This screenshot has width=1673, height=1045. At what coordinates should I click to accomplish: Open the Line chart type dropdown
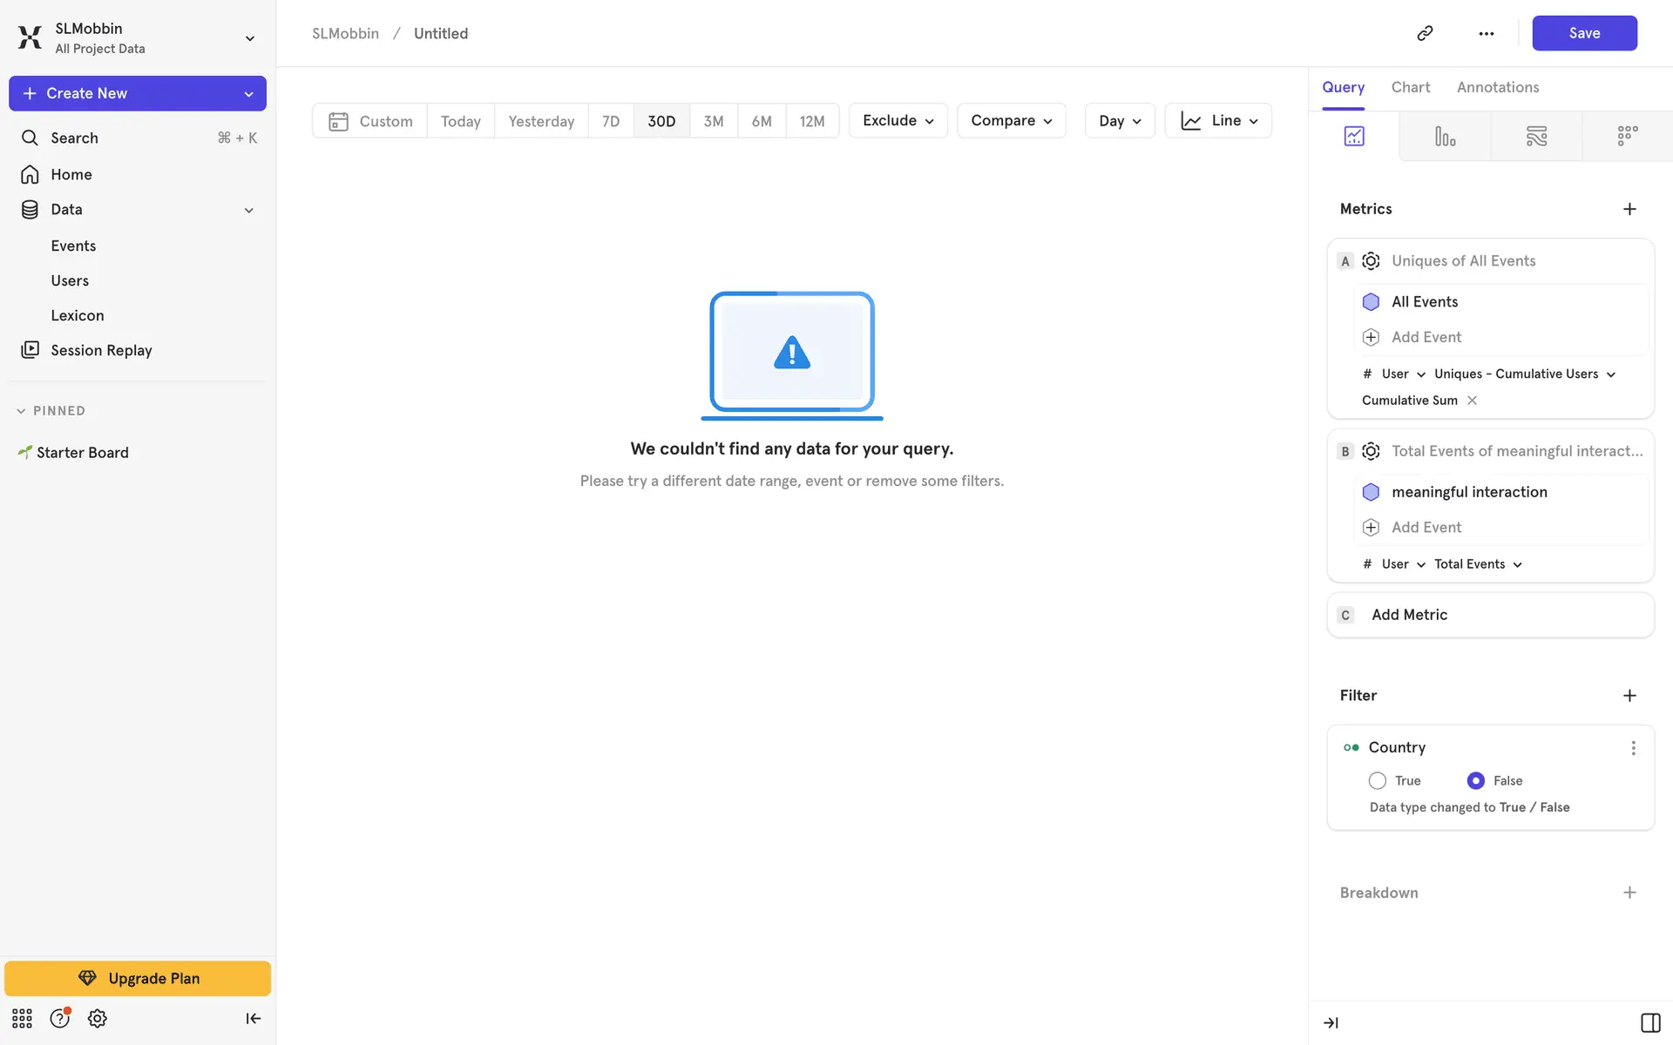[x=1218, y=120]
